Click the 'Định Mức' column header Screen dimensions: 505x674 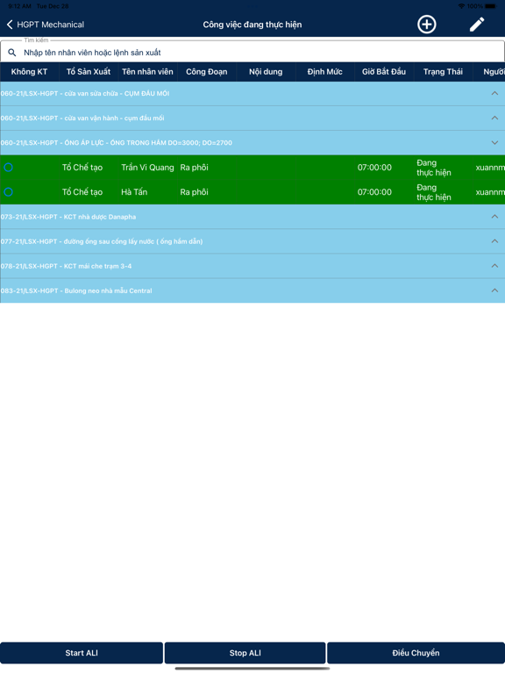pos(324,72)
